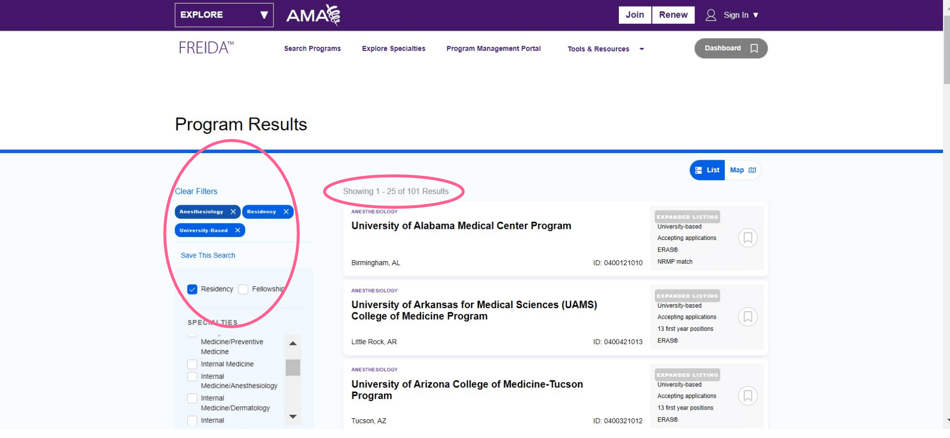
Task: Click Birmingham, AL location text
Action: click(376, 263)
